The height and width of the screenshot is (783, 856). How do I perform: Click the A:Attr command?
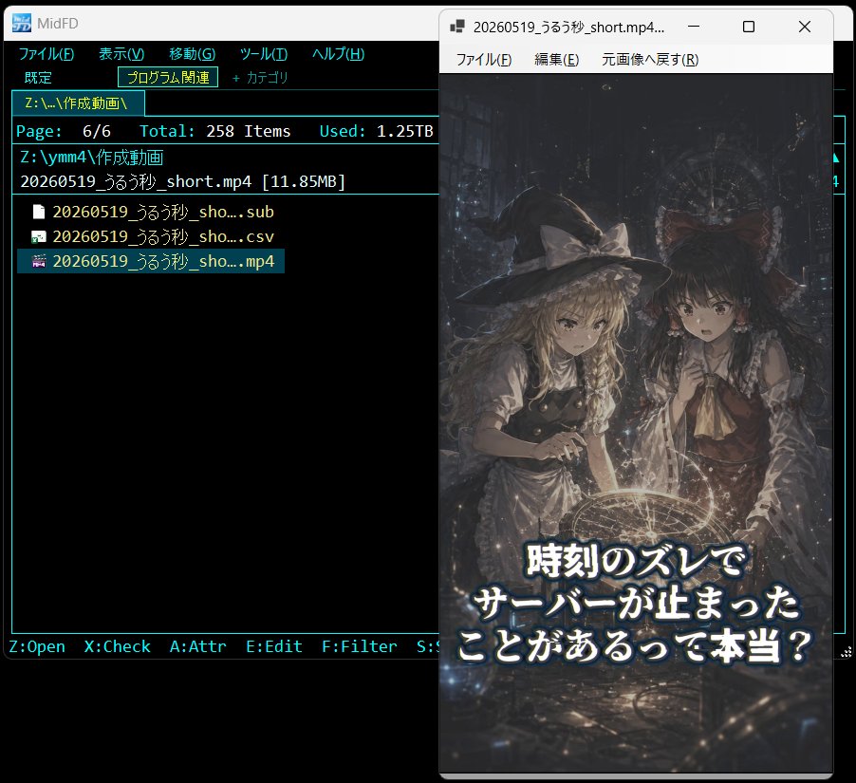tap(197, 646)
